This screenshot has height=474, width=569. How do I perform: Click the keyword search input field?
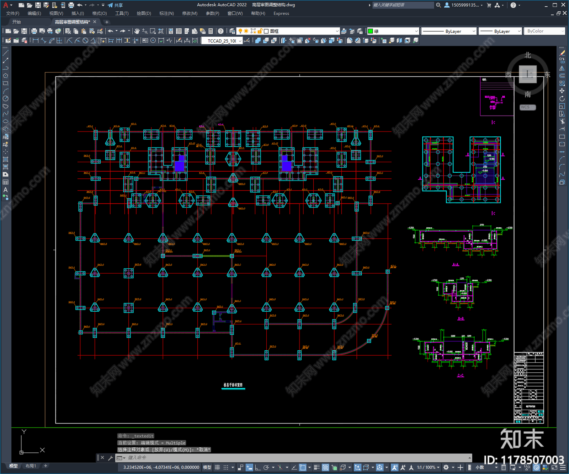coord(403,5)
